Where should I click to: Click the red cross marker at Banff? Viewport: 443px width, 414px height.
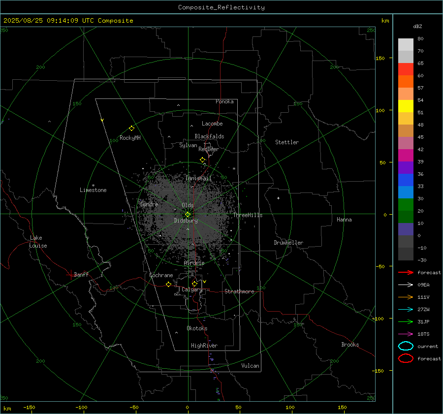tap(70, 275)
